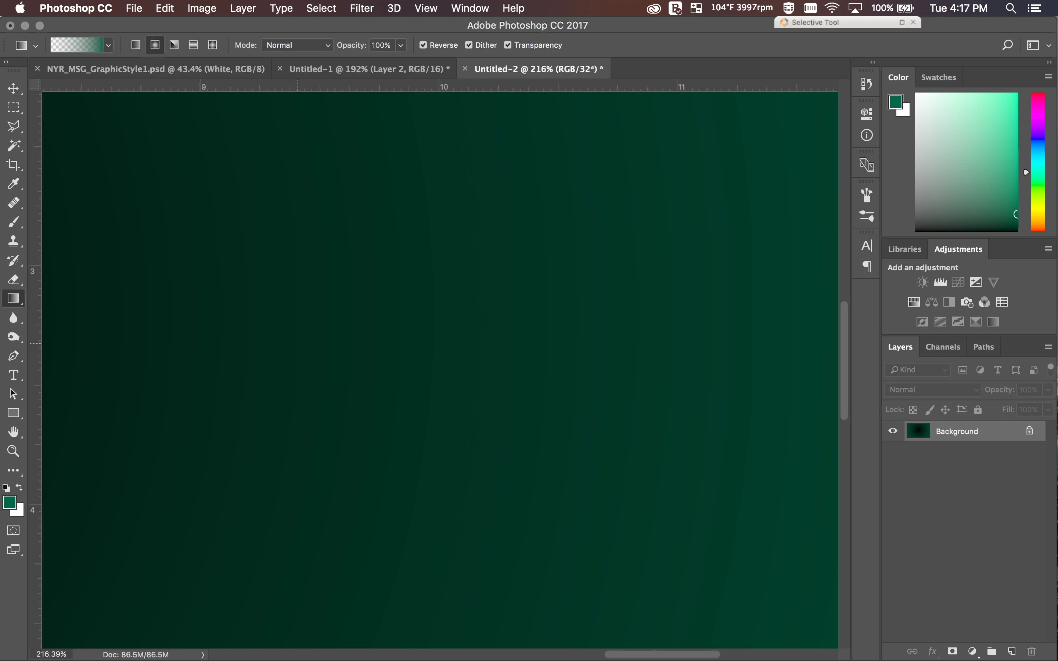Select the Eyedropper tool
This screenshot has height=661, width=1058.
point(13,184)
